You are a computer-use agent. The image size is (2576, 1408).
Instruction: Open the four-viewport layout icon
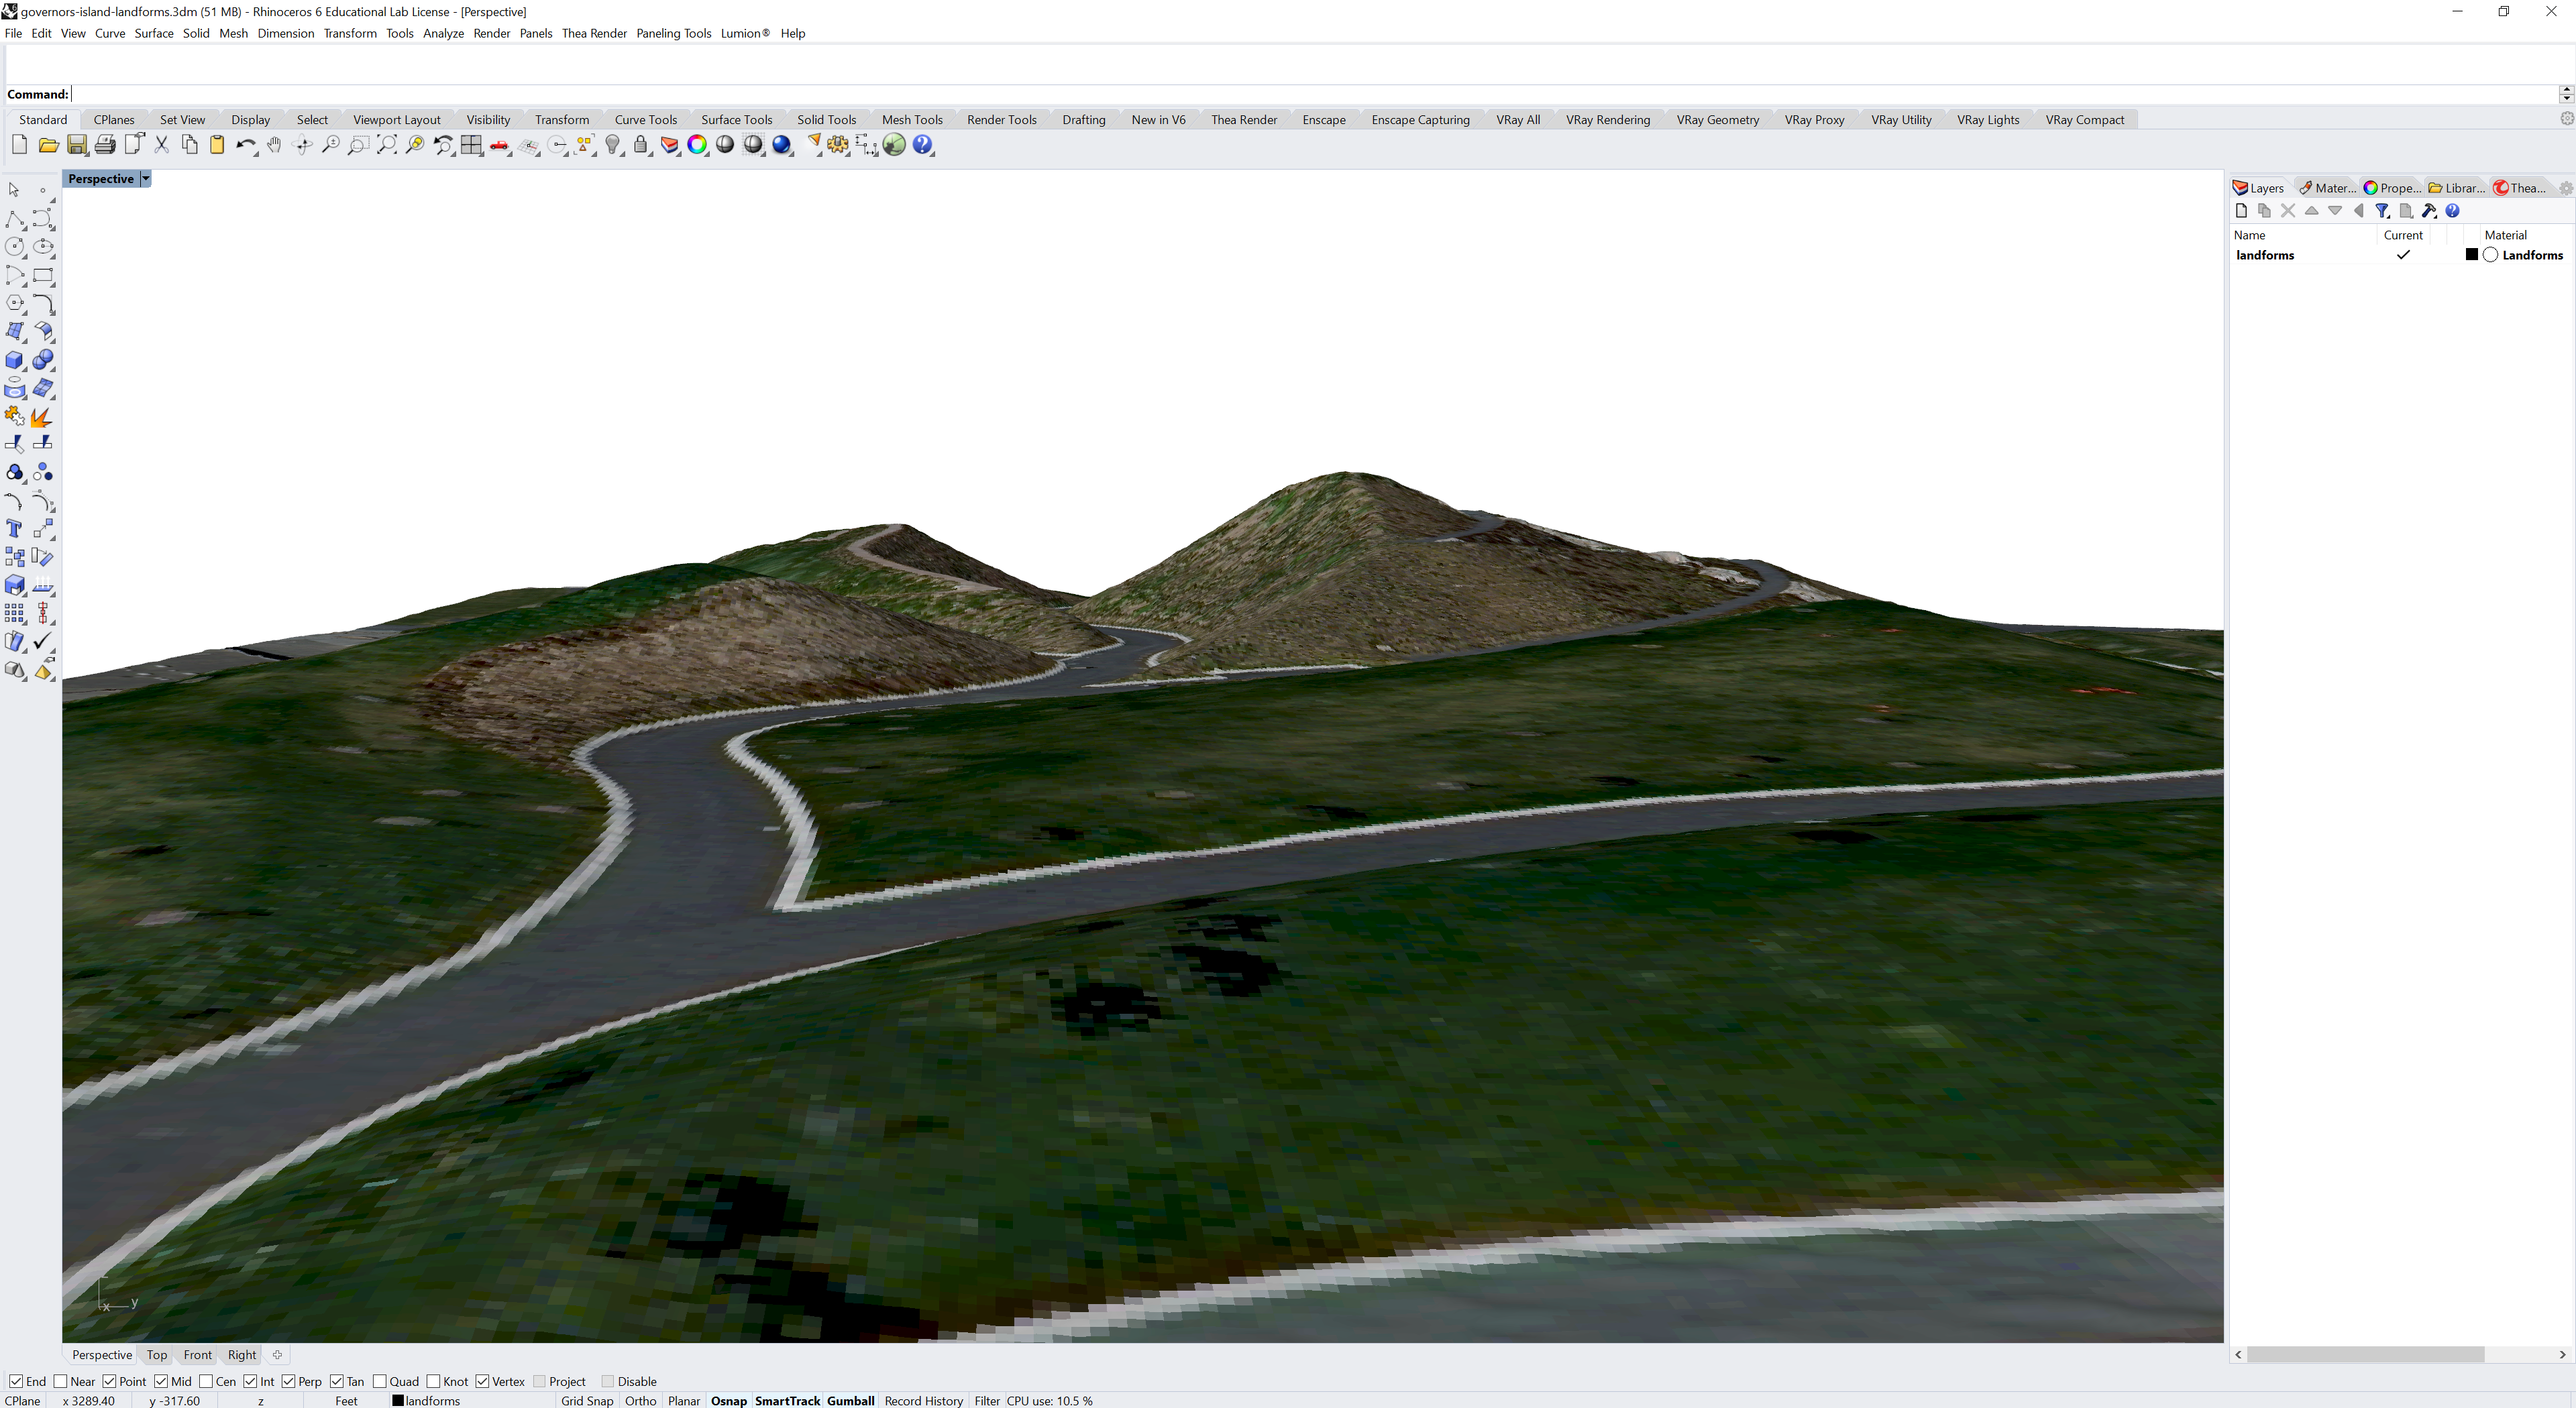pyautogui.click(x=471, y=145)
